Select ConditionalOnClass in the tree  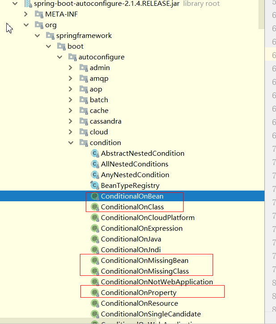click(x=132, y=207)
